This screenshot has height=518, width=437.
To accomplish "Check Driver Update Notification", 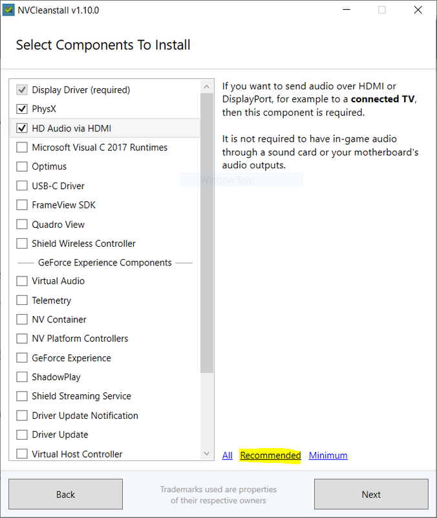I will pyautogui.click(x=22, y=416).
